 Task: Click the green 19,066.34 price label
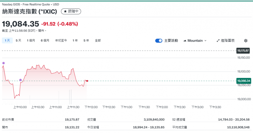243,81
